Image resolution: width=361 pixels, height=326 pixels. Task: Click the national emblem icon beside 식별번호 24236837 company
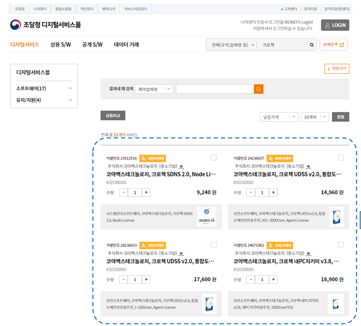pyautogui.click(x=308, y=166)
